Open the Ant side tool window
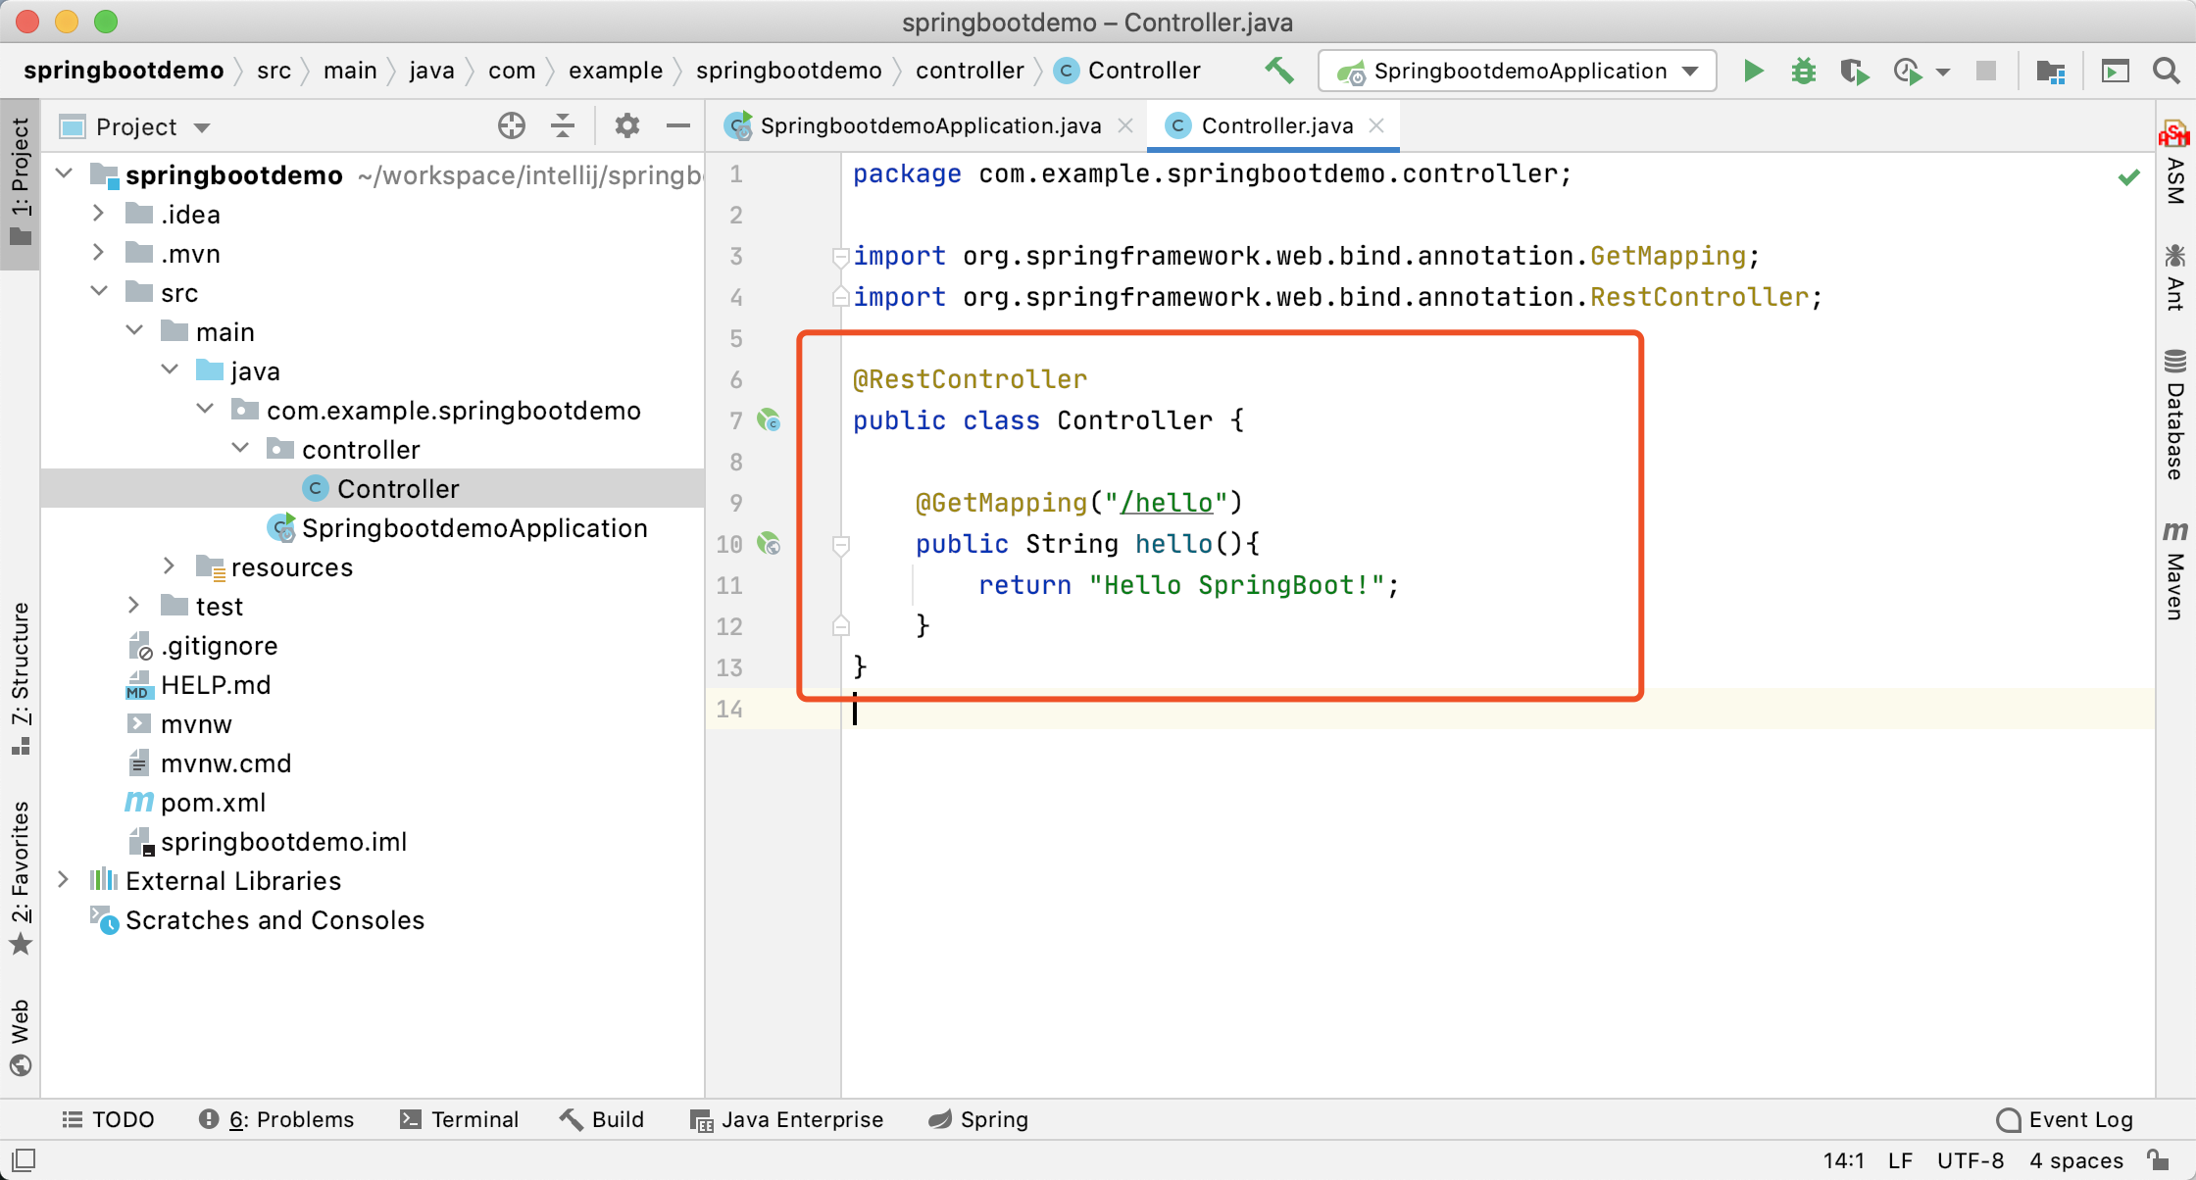 tap(2174, 278)
